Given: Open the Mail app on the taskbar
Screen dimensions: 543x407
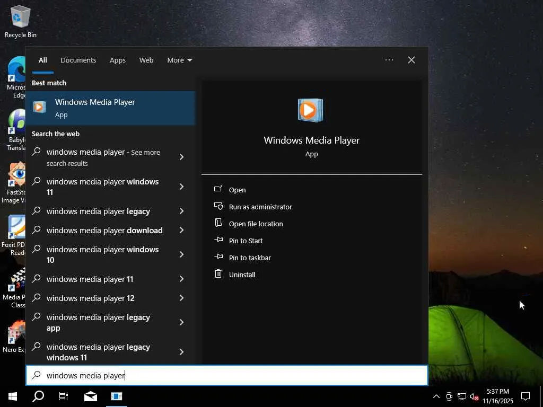Looking at the screenshot, I should (x=91, y=396).
